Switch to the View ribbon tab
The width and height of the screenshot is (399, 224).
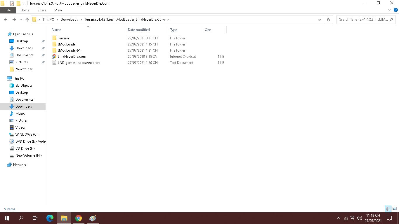pyautogui.click(x=58, y=10)
